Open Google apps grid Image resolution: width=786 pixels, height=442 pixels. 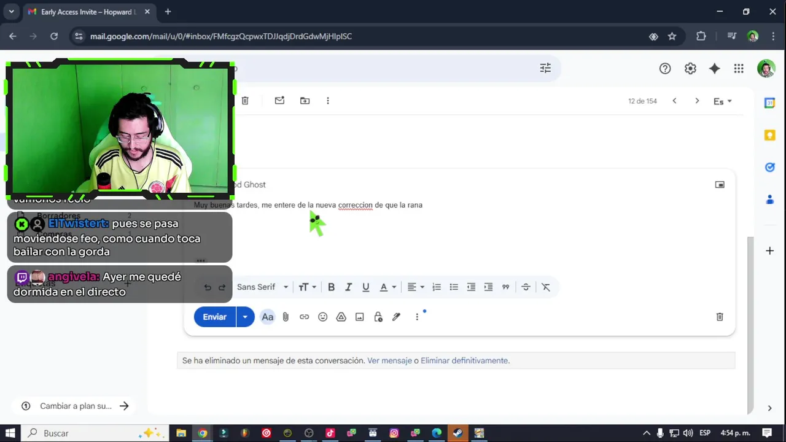point(739,69)
